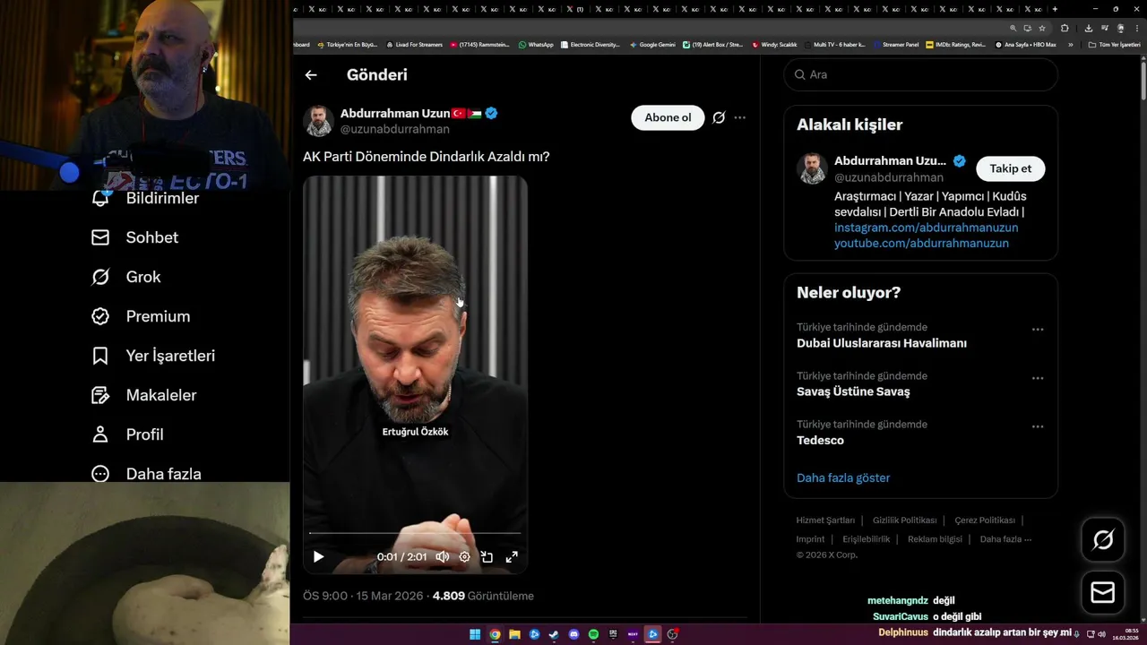Open options for the Tedesco trend
The image size is (1147, 645).
tap(1038, 426)
